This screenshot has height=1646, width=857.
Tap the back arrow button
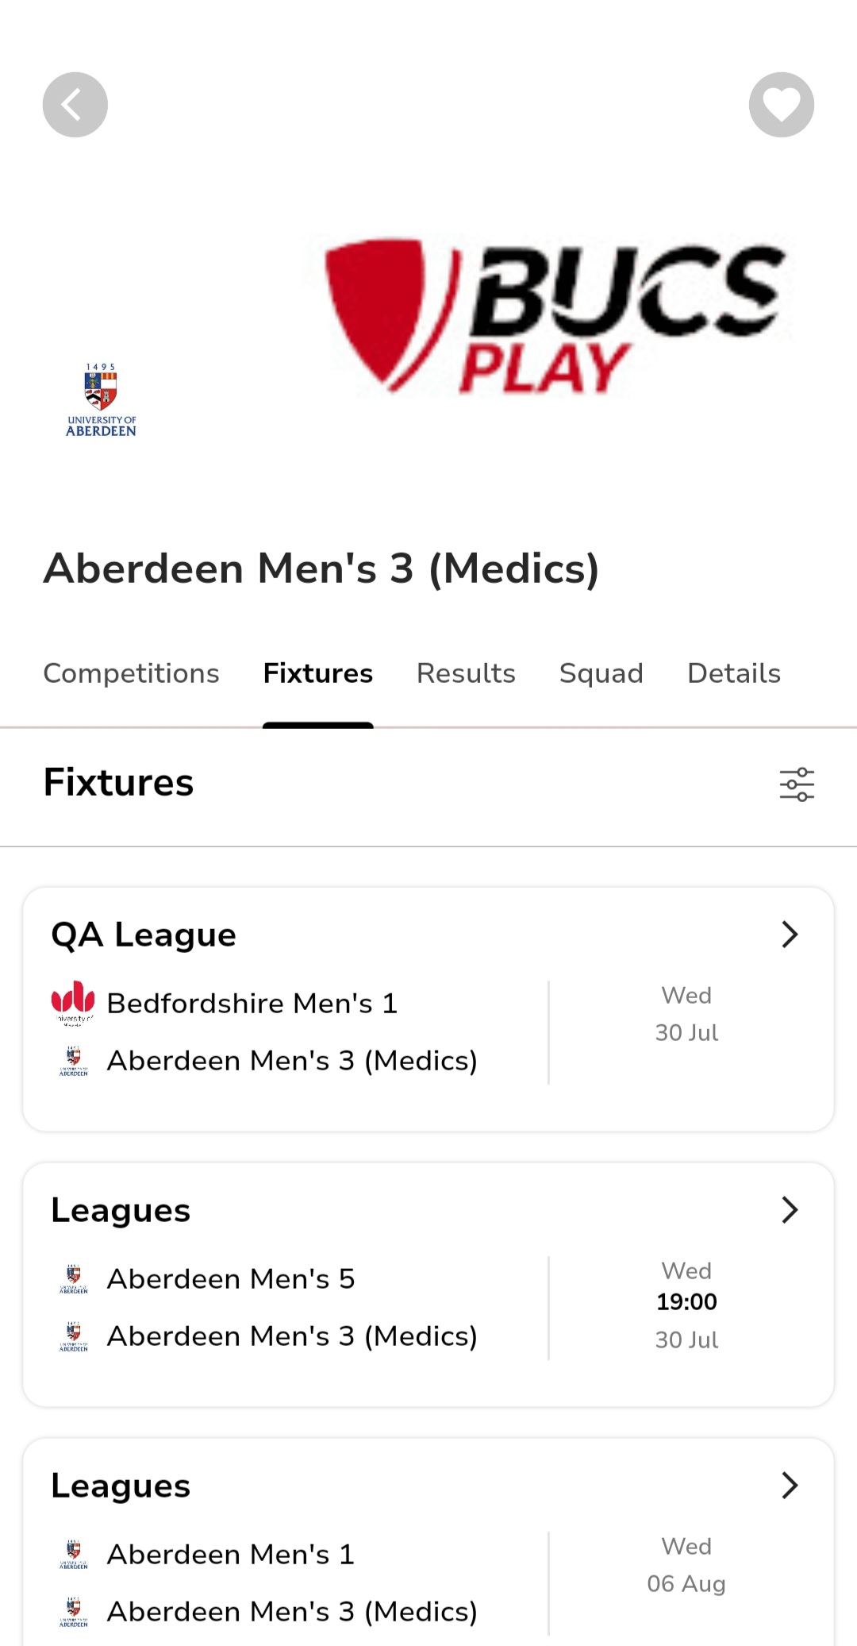pos(75,105)
